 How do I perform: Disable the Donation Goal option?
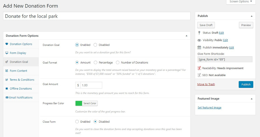pyautogui.click(x=95, y=45)
